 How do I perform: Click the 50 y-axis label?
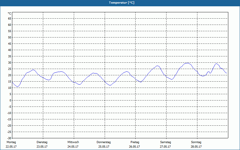click(x=10, y=37)
